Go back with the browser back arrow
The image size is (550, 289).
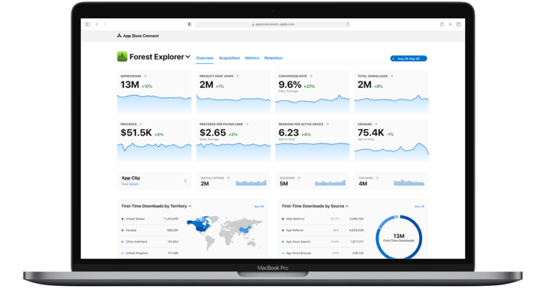click(x=97, y=24)
